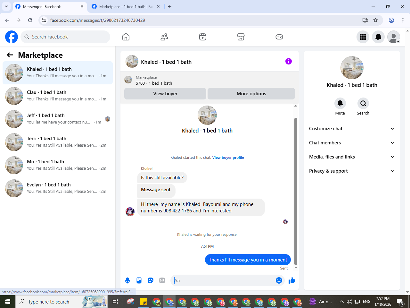Open the Gaming controller icon
The height and width of the screenshot is (308, 410).
tap(279, 37)
